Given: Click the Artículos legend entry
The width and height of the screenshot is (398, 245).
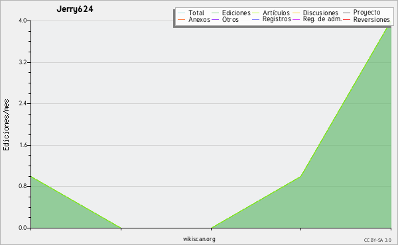Looking at the screenshot, I should click(271, 13).
